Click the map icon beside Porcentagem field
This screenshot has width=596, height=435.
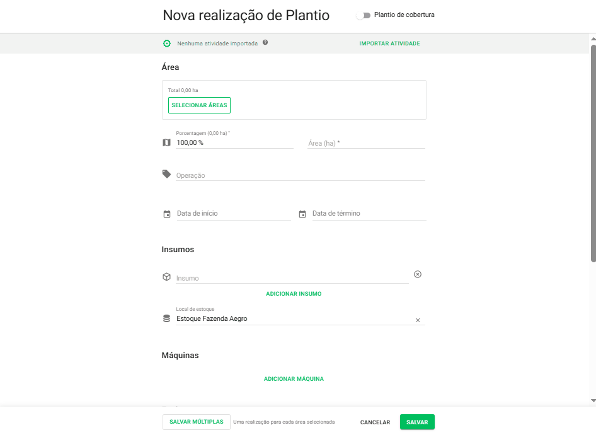click(166, 142)
